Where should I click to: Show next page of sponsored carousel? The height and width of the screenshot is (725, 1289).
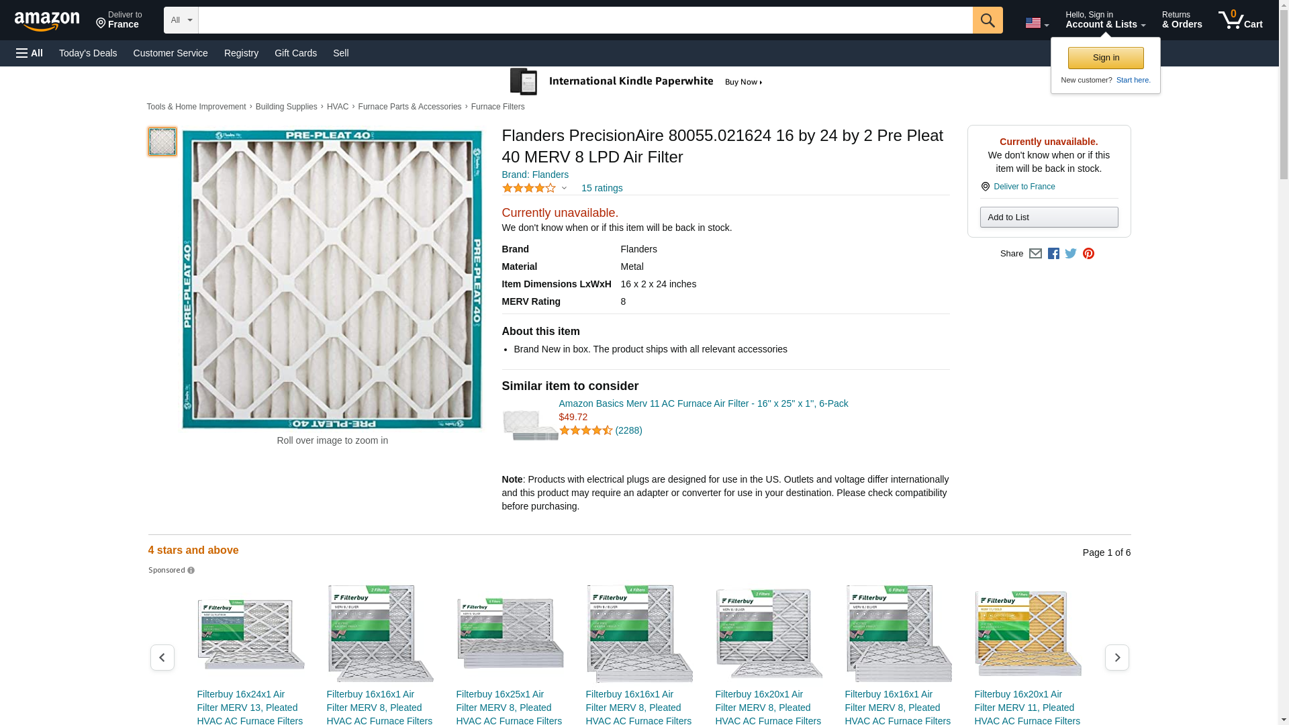pyautogui.click(x=1116, y=658)
